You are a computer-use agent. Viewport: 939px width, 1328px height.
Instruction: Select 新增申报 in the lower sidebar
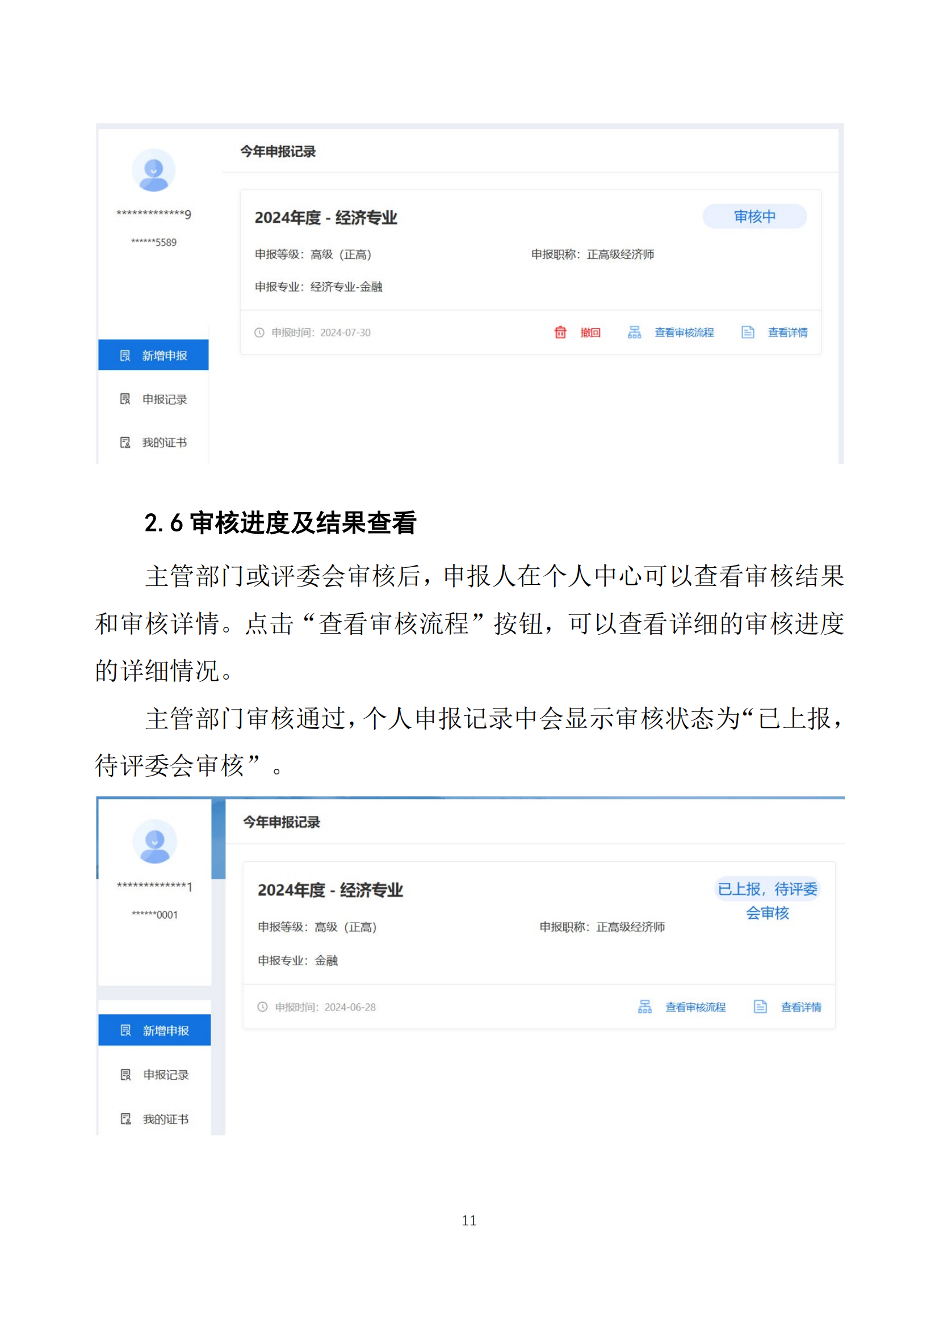(155, 1030)
